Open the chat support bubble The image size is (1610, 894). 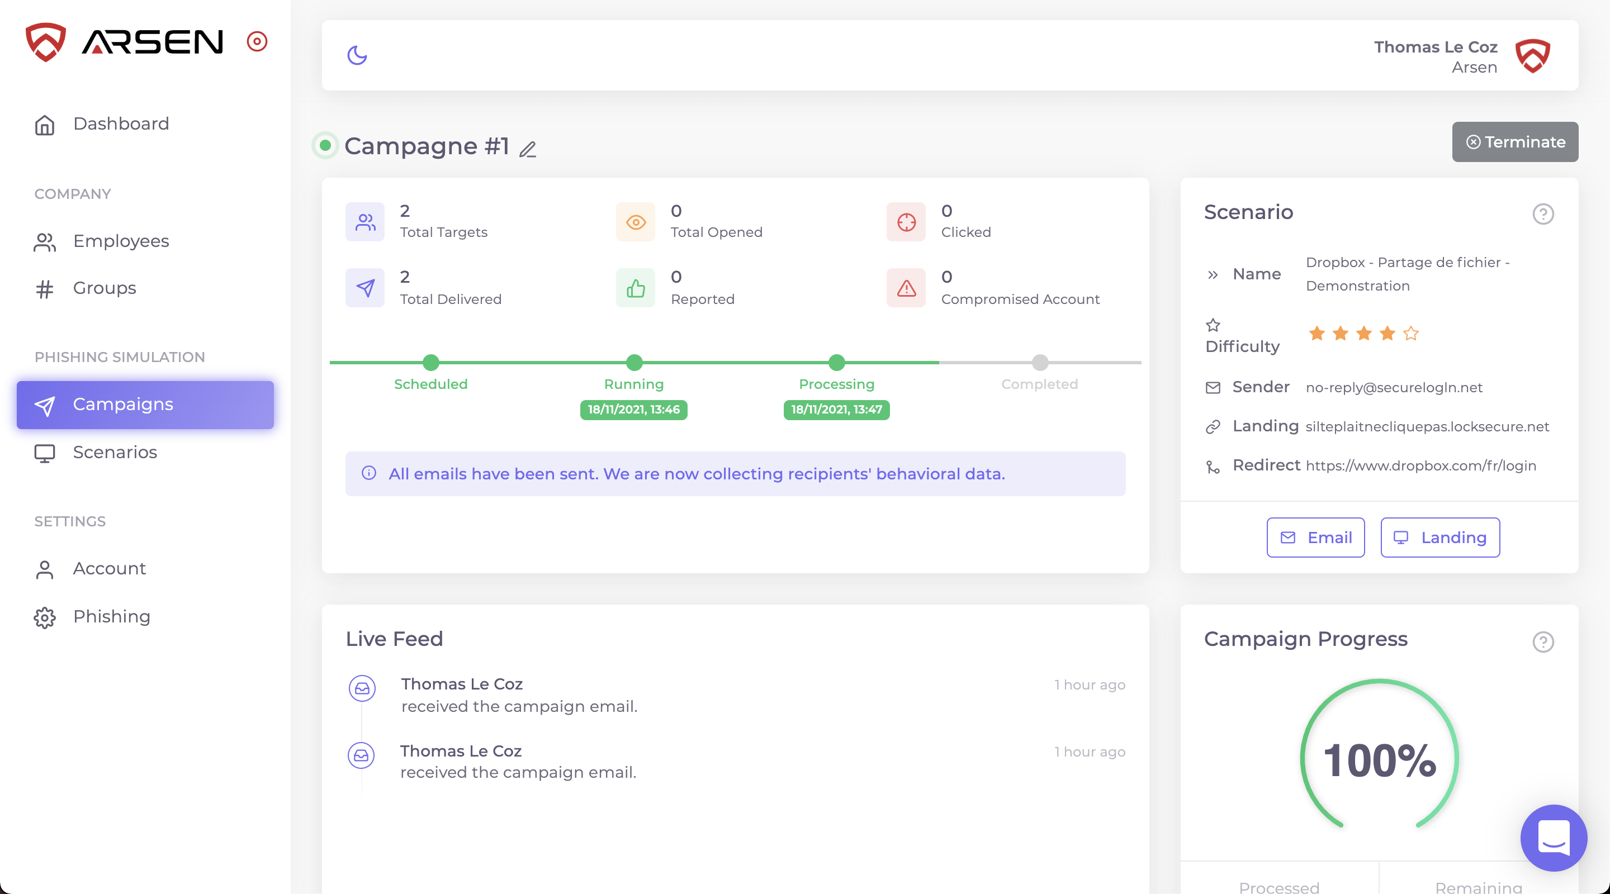point(1554,838)
